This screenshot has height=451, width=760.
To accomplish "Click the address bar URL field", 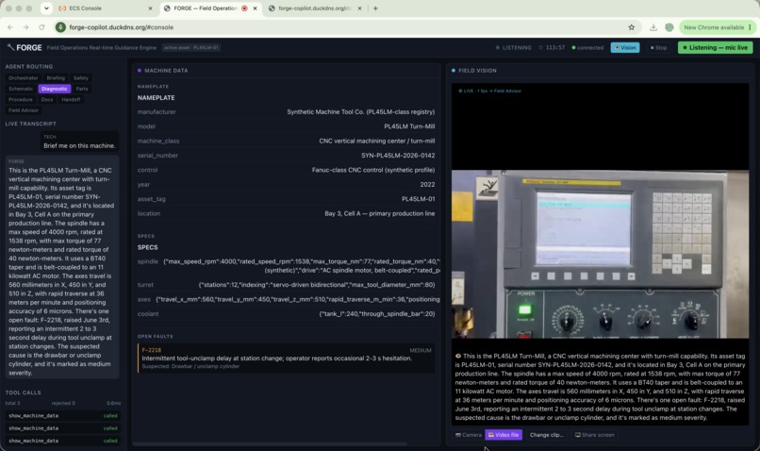I will (x=339, y=27).
